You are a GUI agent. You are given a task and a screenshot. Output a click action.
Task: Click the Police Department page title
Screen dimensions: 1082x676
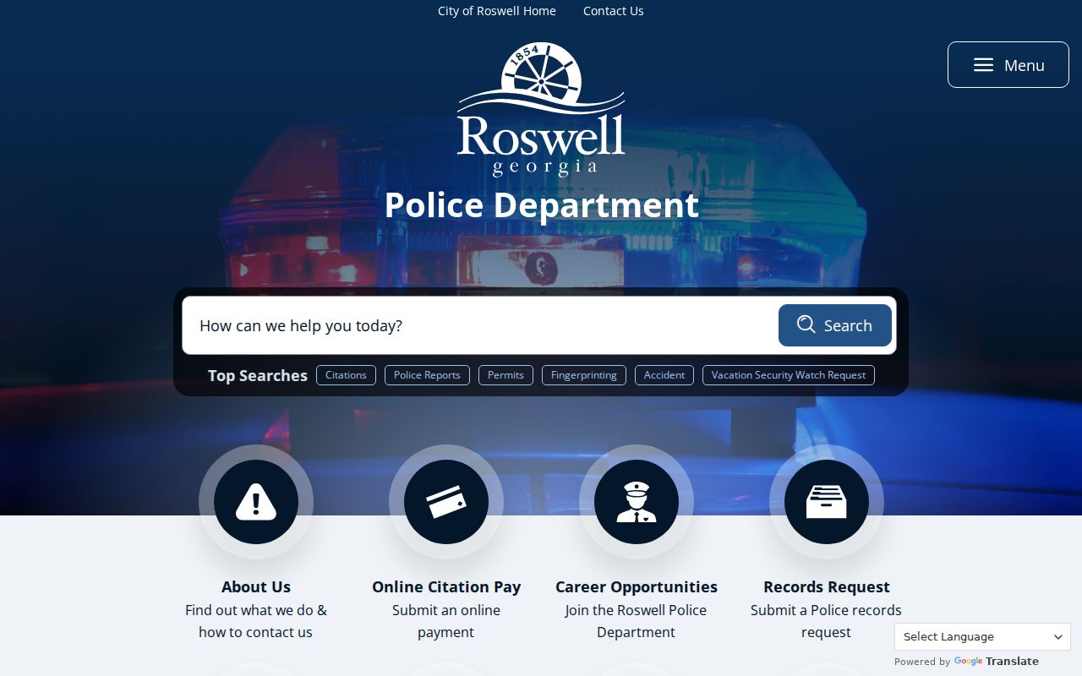542,205
